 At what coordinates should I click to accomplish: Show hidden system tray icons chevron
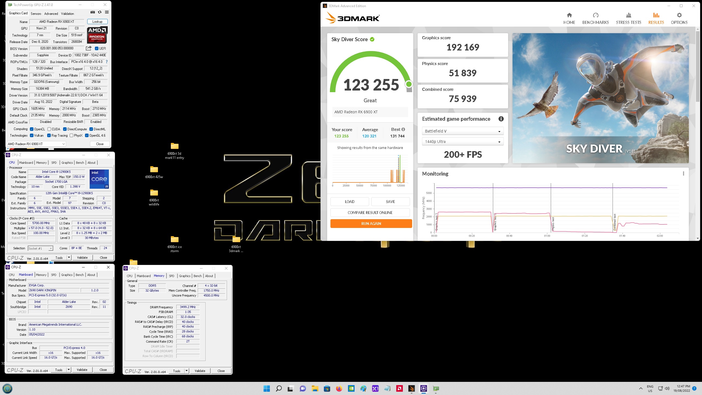click(641, 388)
